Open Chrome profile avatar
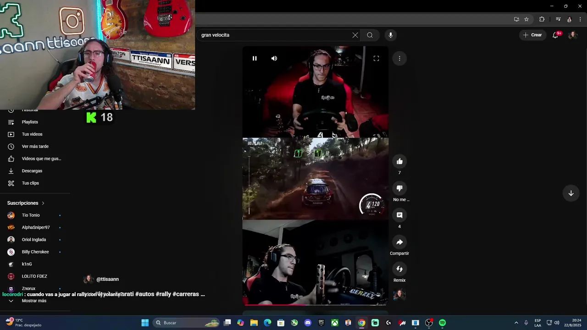This screenshot has width=587, height=330. 569,19
